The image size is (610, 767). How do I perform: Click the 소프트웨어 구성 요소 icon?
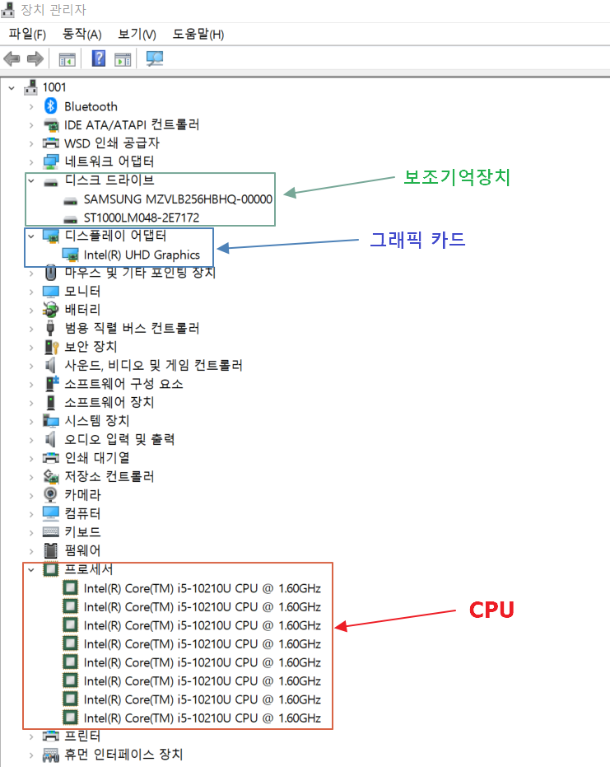51,384
